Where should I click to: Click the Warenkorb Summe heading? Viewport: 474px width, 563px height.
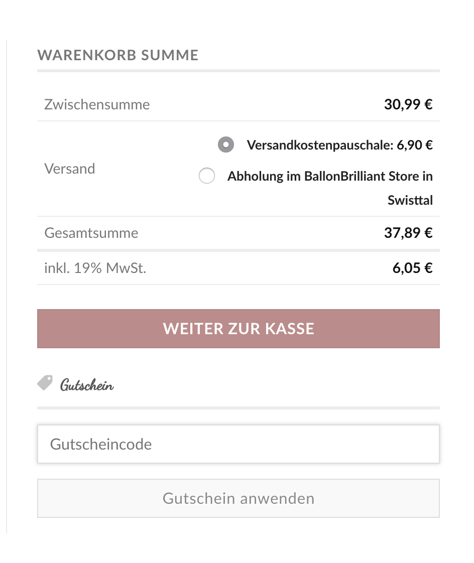[x=118, y=55]
